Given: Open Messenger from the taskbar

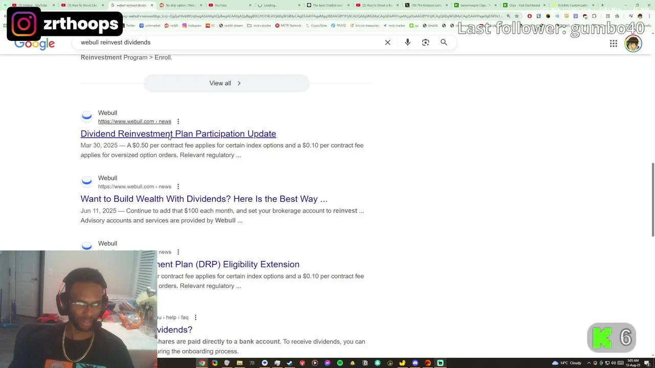Looking at the screenshot, I should [327, 363].
